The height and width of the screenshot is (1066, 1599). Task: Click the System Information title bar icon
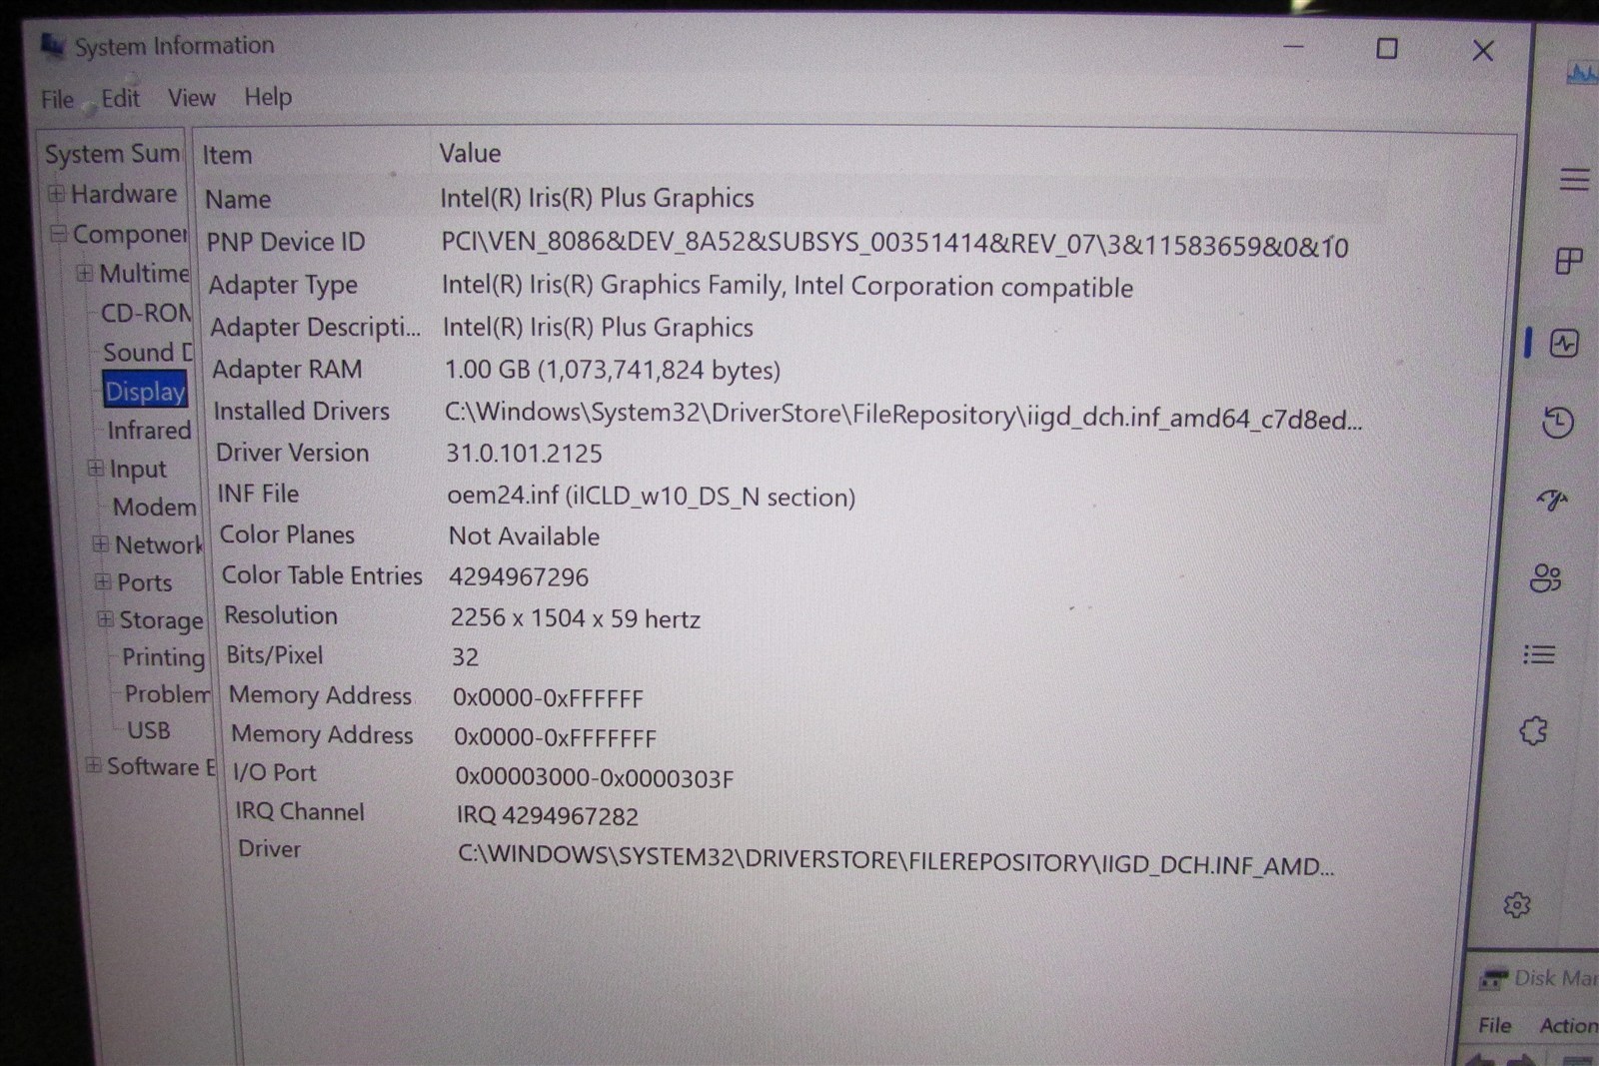point(53,45)
